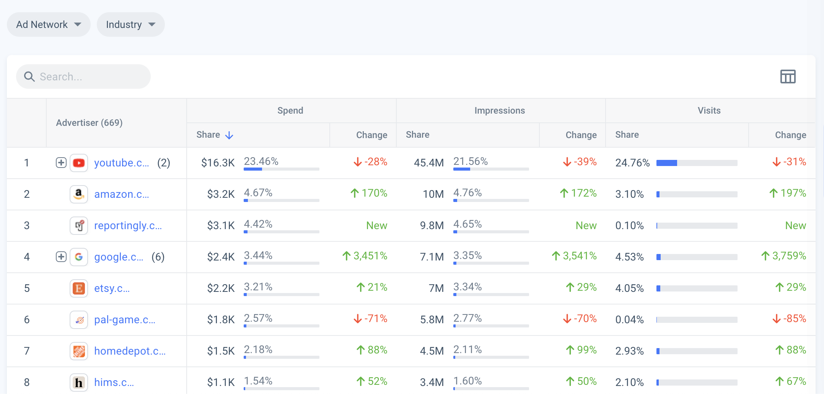The image size is (824, 394).
Task: Click amazon's $3.2K spend value
Action: pos(221,194)
